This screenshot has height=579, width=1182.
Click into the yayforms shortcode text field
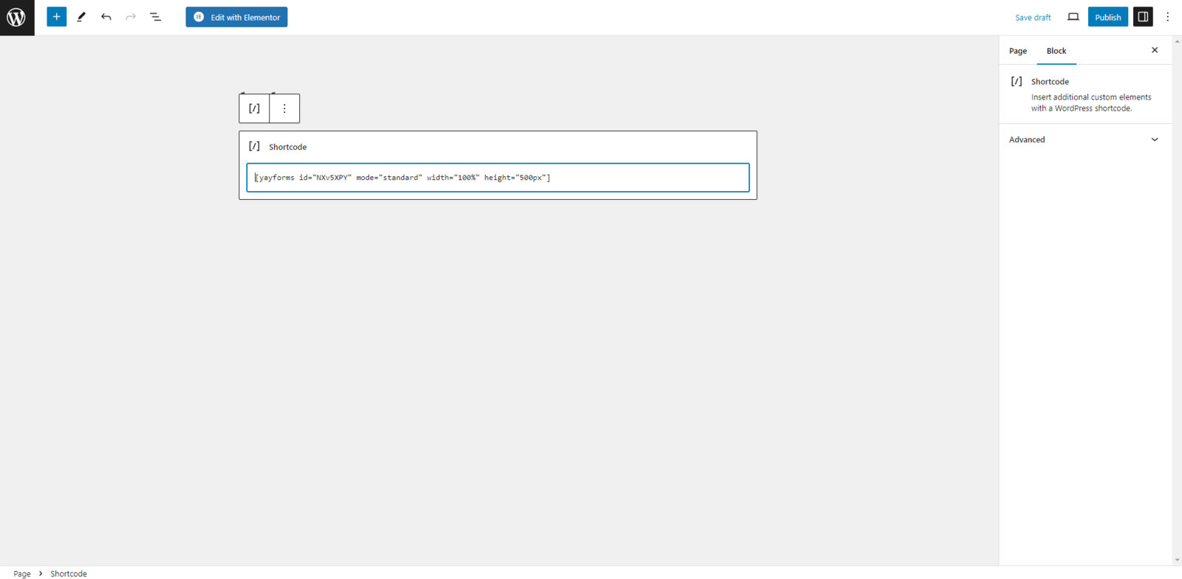(x=497, y=178)
